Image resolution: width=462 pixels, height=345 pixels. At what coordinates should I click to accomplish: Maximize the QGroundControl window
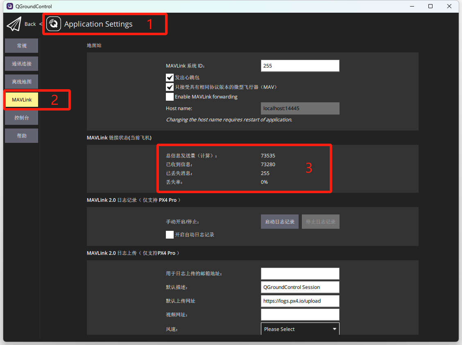point(430,6)
